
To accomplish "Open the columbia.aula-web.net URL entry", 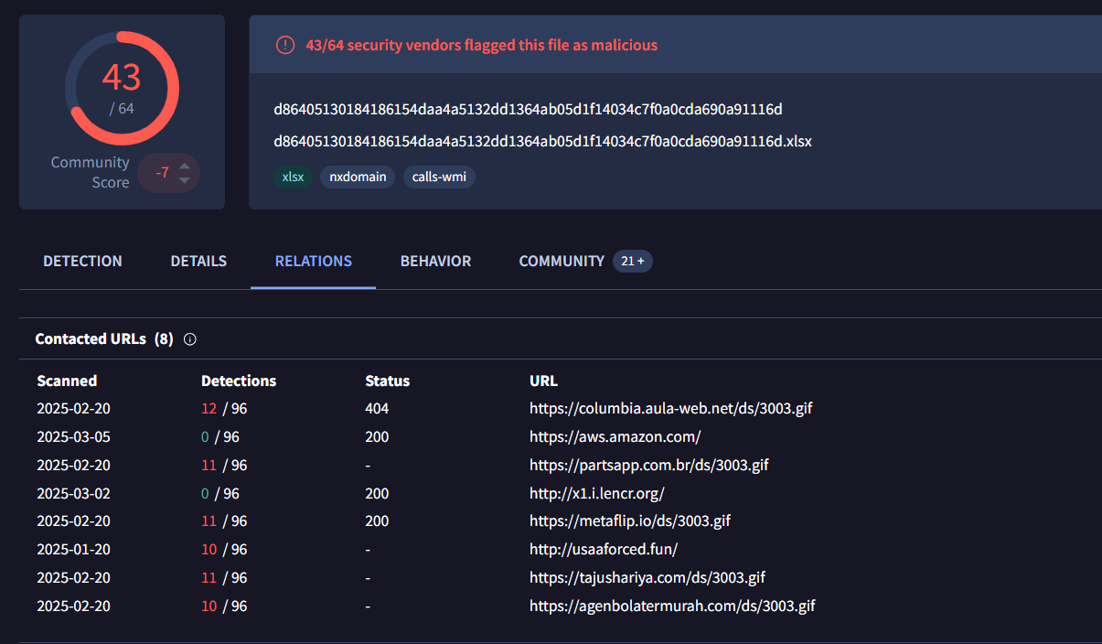I will pyautogui.click(x=670, y=408).
